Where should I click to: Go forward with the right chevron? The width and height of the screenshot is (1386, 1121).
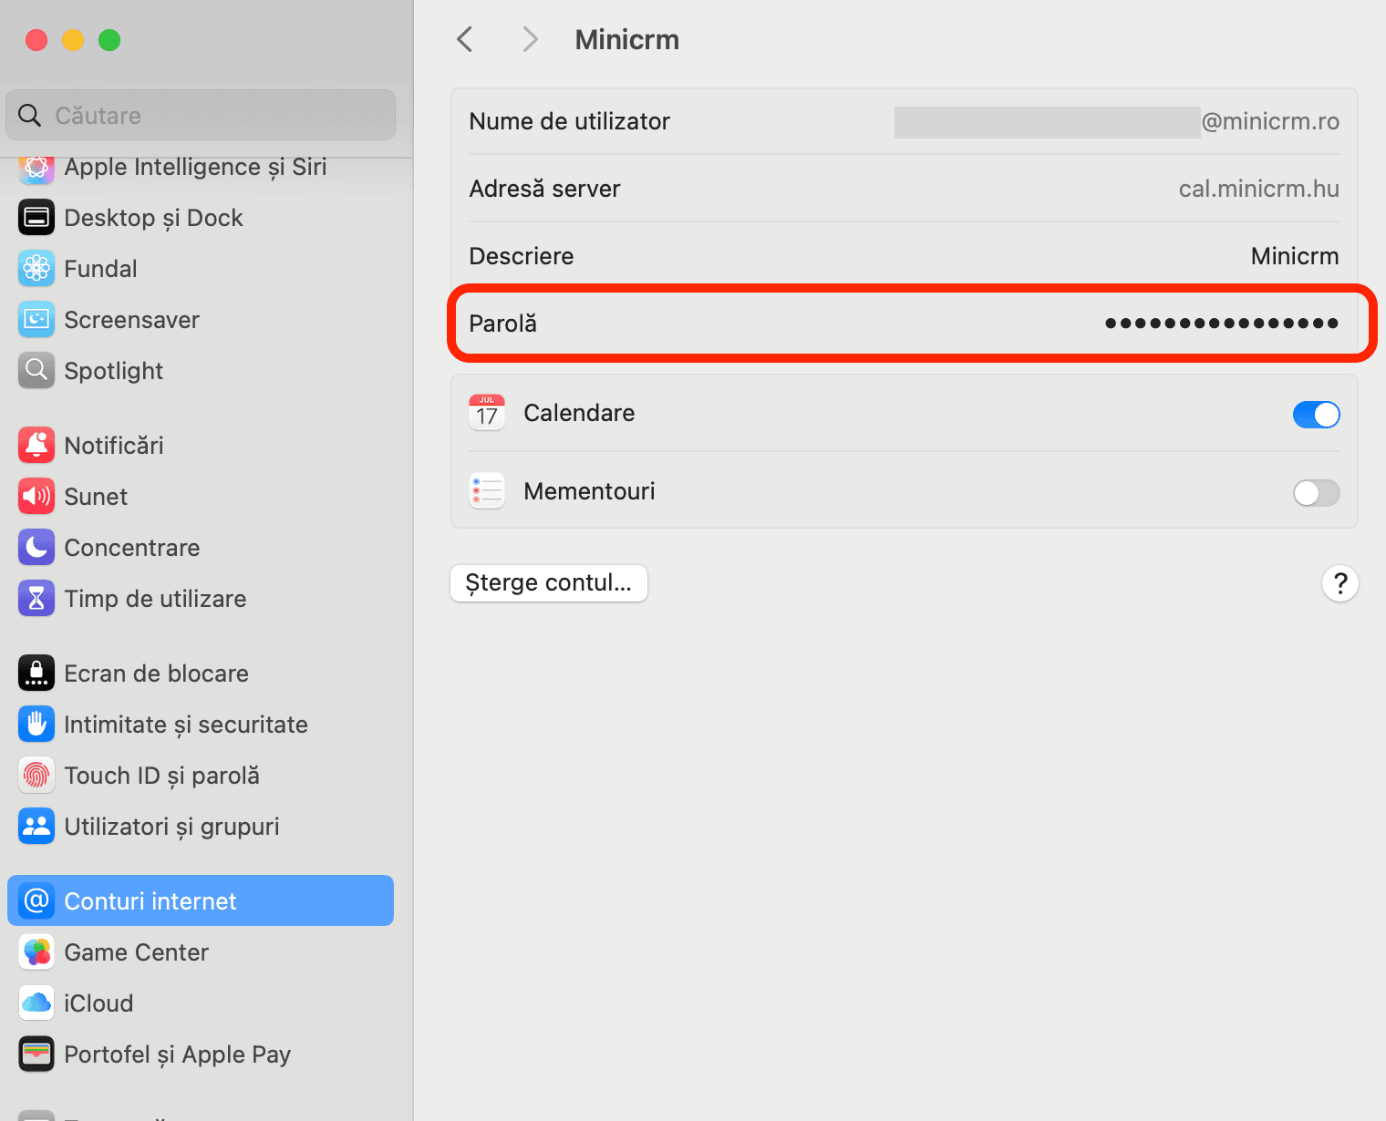pos(530,39)
